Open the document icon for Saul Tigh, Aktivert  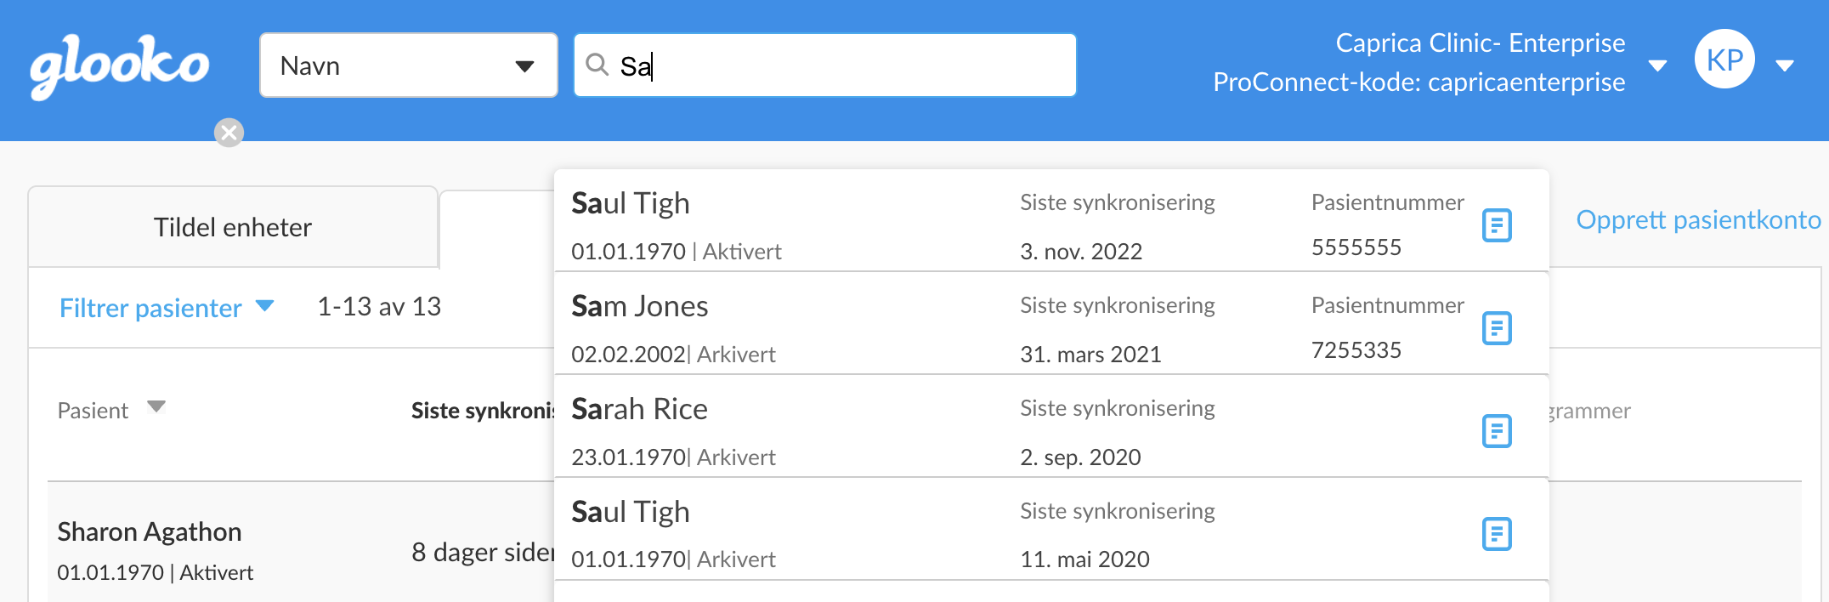click(1497, 225)
